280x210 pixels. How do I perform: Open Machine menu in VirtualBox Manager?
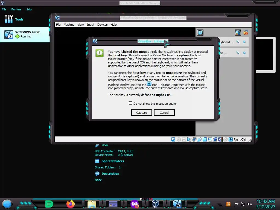click(16, 9)
